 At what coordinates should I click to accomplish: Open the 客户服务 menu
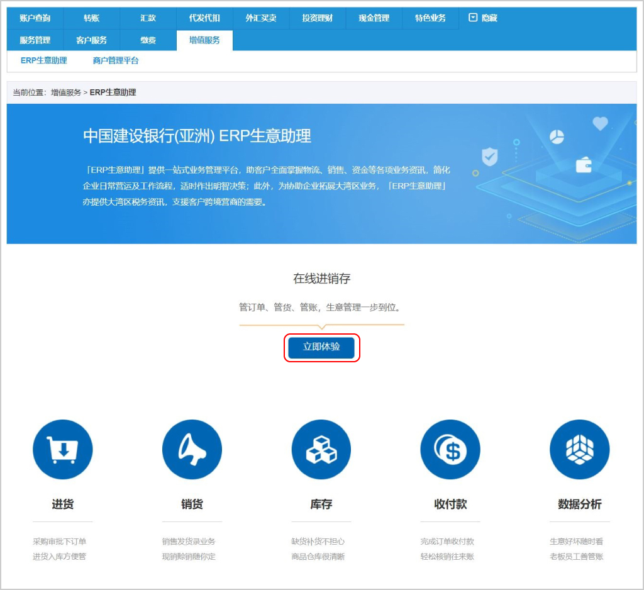coord(91,40)
